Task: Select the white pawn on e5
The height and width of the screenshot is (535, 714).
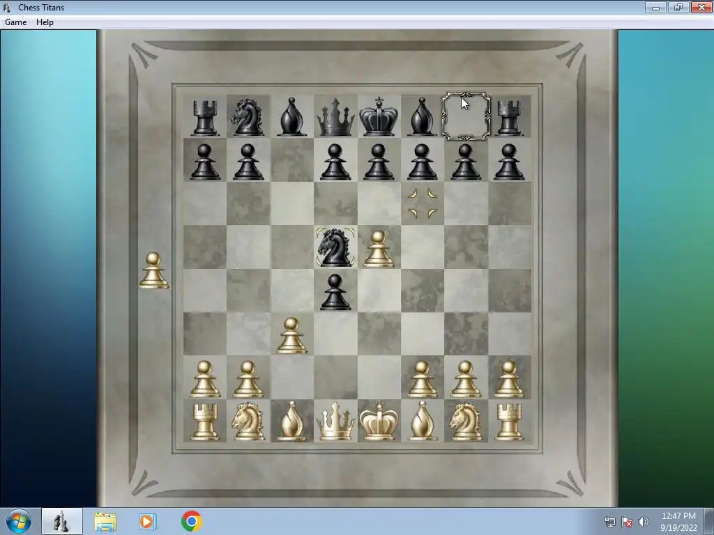Action: click(379, 249)
